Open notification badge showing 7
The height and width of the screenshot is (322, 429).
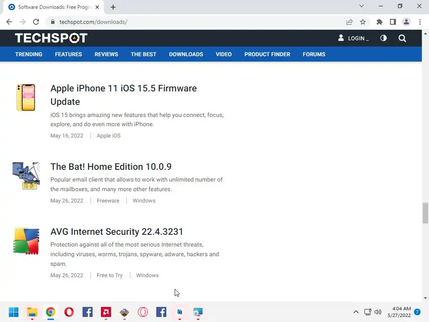tap(417, 312)
